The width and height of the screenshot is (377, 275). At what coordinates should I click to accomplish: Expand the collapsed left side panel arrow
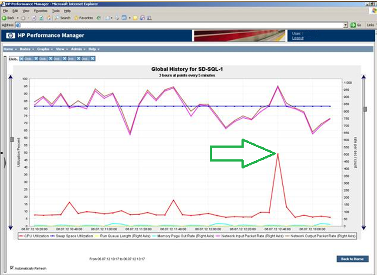coord(5,163)
